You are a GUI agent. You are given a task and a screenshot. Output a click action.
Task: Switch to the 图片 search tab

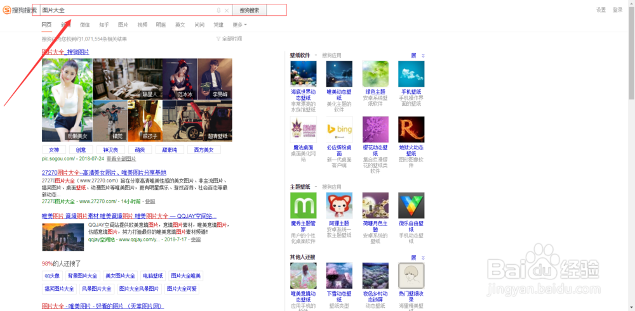tap(123, 25)
